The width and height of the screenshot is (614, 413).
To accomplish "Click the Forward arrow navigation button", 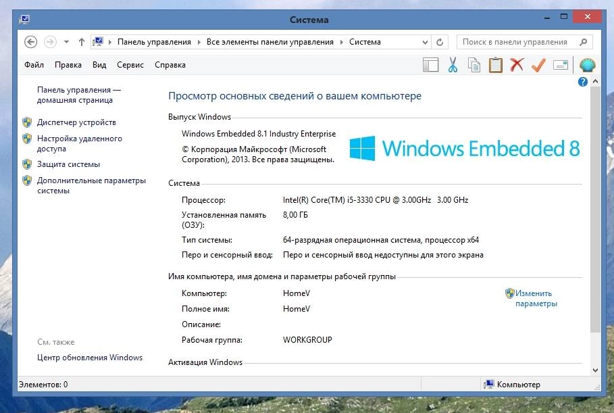I will click(x=50, y=41).
